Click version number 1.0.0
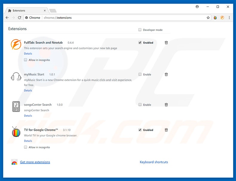Viewport: 236px width, 181px height. (60, 105)
